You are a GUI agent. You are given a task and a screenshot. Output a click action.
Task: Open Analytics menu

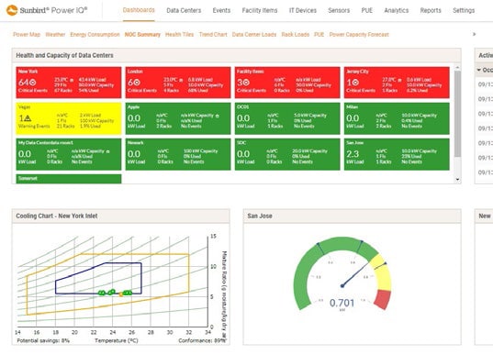[397, 10]
